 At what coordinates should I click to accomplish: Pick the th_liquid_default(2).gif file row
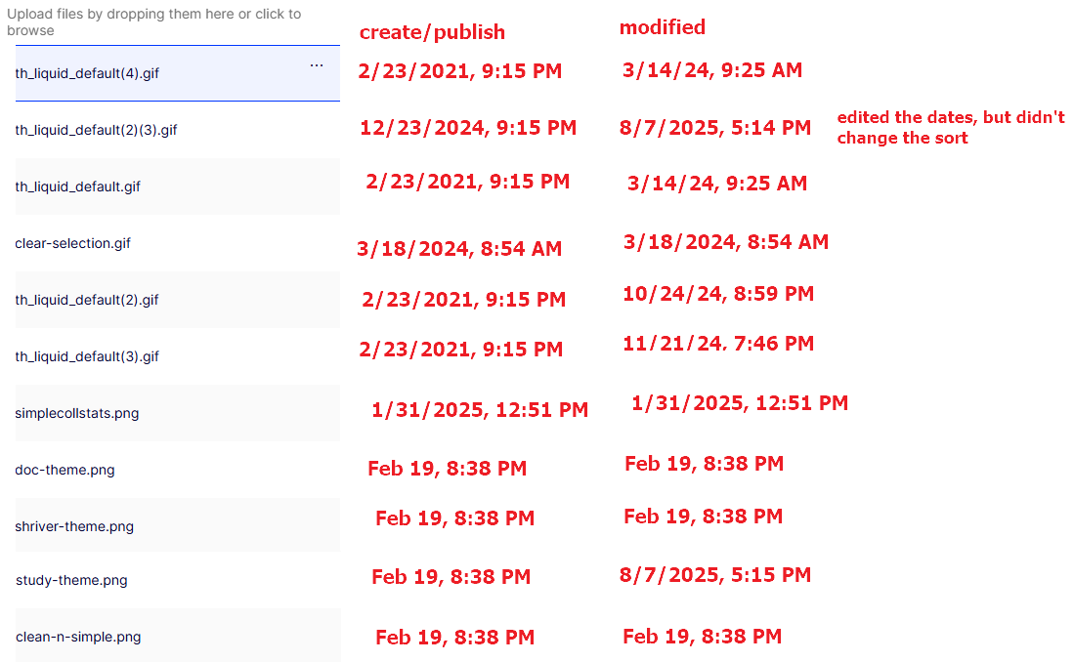click(87, 300)
